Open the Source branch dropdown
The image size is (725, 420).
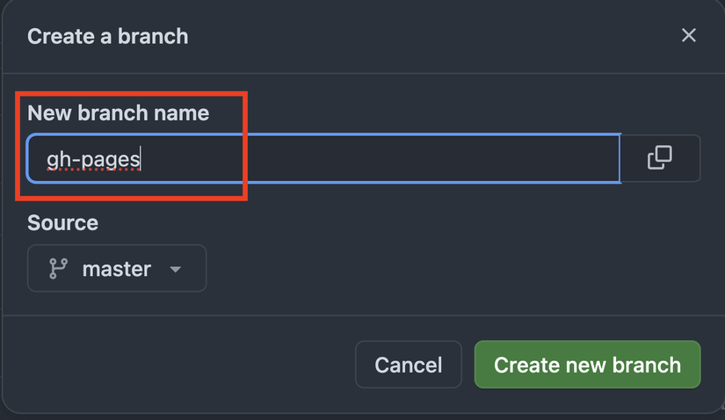point(117,268)
